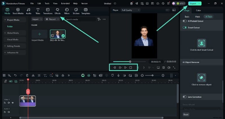
Task: Enable the AI Portrait Cutout toggle
Action: pos(185,21)
